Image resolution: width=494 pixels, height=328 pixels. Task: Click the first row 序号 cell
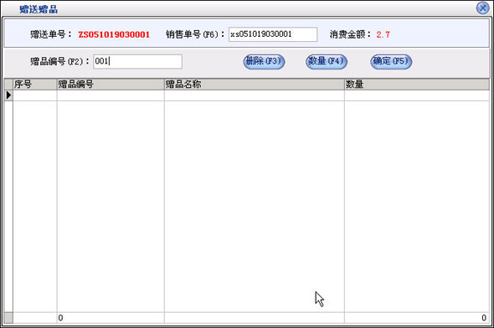(34, 95)
